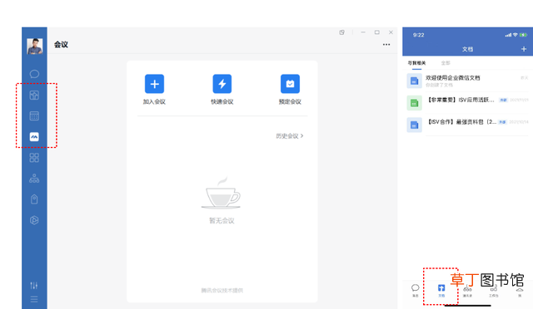The image size is (533, 309).
Task: Open the Calendar icon in the desktop sidebar
Action: (34, 116)
